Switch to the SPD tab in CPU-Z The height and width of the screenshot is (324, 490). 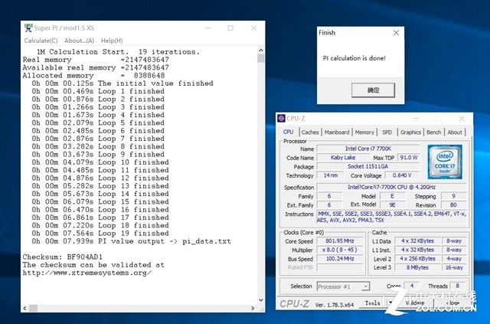(x=387, y=133)
